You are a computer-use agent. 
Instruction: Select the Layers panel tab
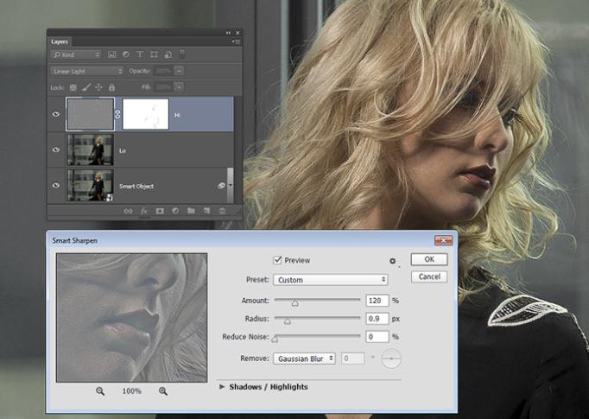tap(60, 41)
